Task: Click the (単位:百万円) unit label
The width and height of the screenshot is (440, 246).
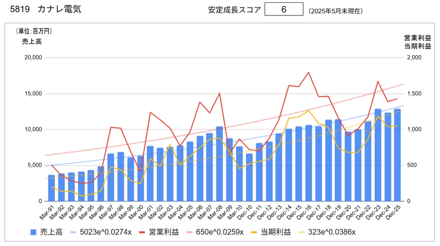Action: pos(34,31)
